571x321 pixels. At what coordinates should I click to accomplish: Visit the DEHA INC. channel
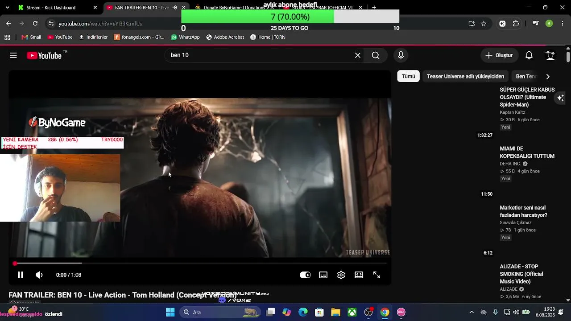click(x=510, y=164)
